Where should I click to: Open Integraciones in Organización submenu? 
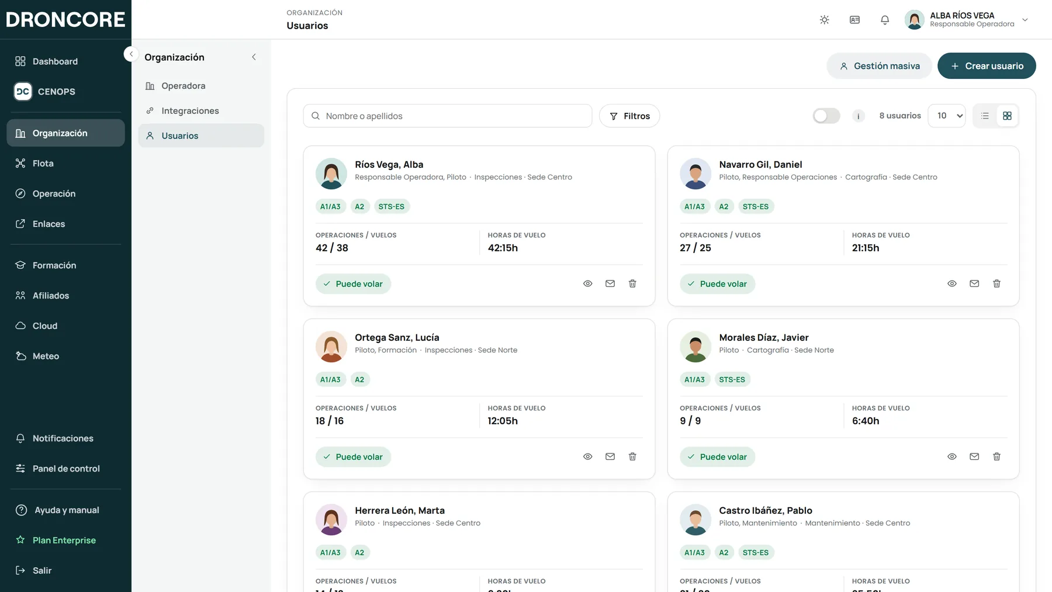201,110
